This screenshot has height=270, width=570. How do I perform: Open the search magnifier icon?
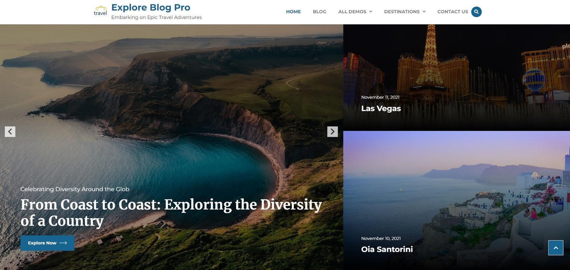pyautogui.click(x=476, y=12)
